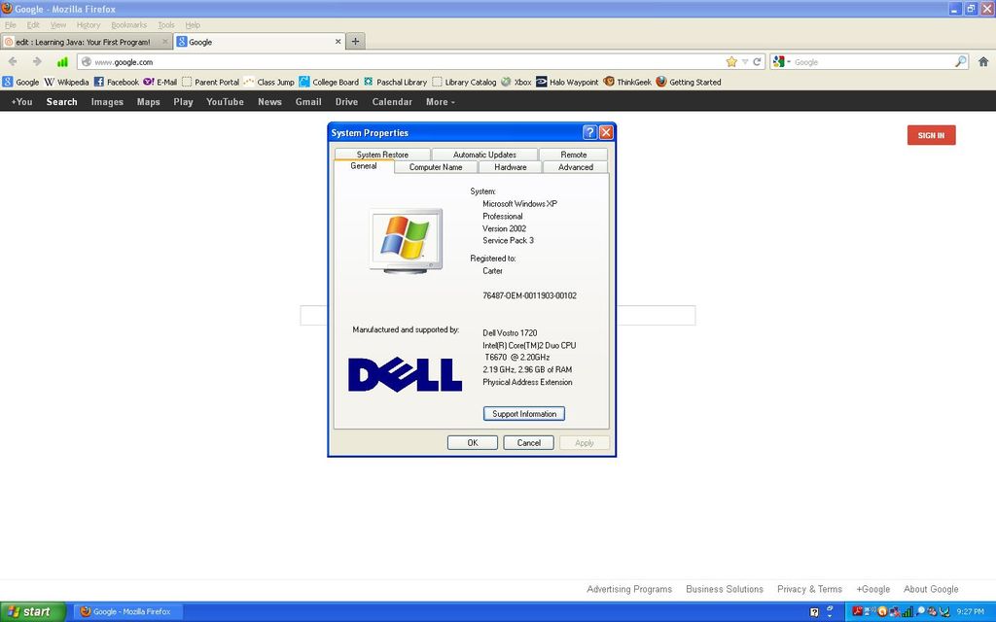Open the Paschal Library bookmark
Image resolution: width=996 pixels, height=622 pixels.
point(395,82)
